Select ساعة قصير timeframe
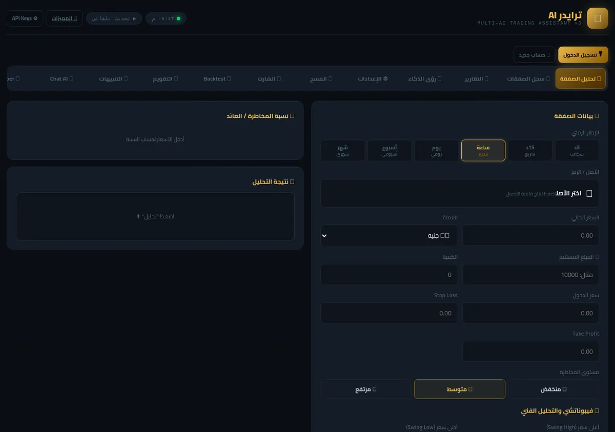This screenshot has height=432, width=615. coord(483,150)
